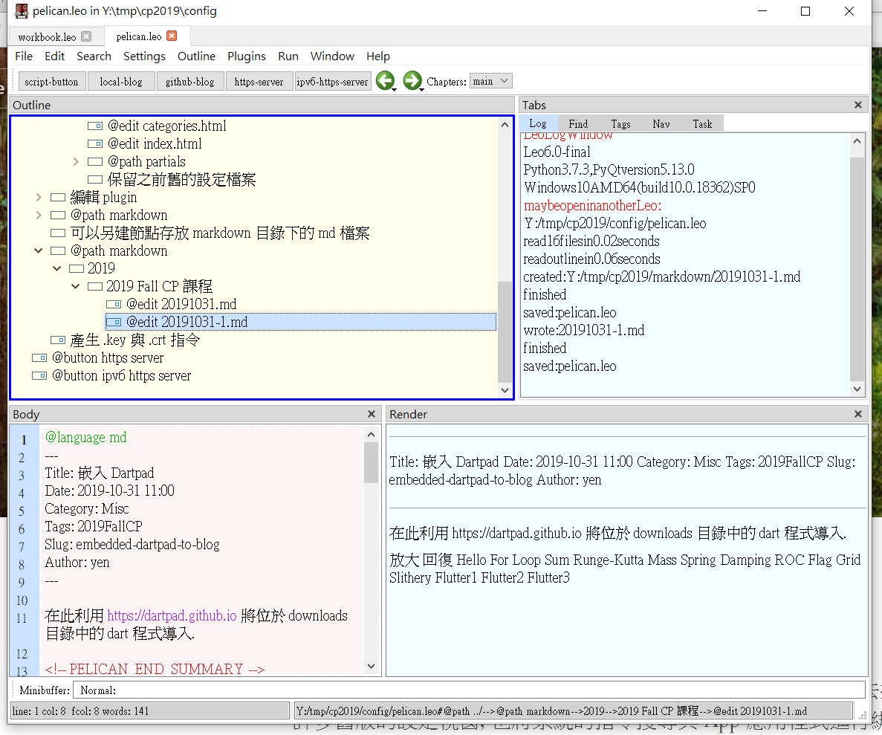The width and height of the screenshot is (882, 735).
Task: Click the green forward arrow navigation icon
Action: click(412, 81)
